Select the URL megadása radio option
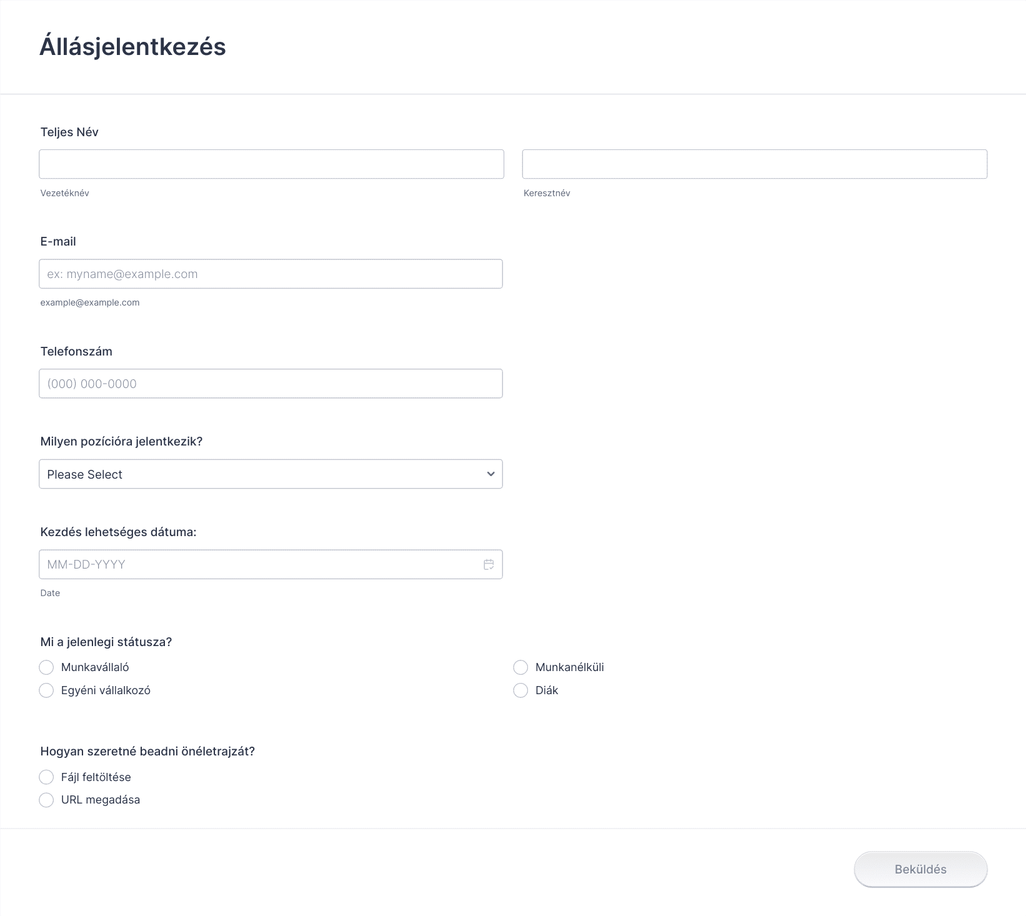The height and width of the screenshot is (916, 1026). (x=47, y=800)
